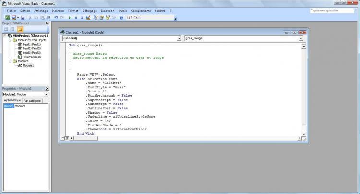Open the gras_rouge procedure dropdown
360x194 pixels.
300,38
